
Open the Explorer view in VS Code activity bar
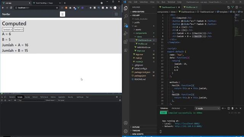click(x=125, y=8)
